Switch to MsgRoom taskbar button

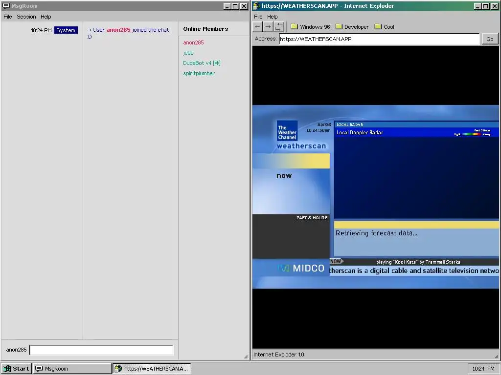tap(72, 369)
